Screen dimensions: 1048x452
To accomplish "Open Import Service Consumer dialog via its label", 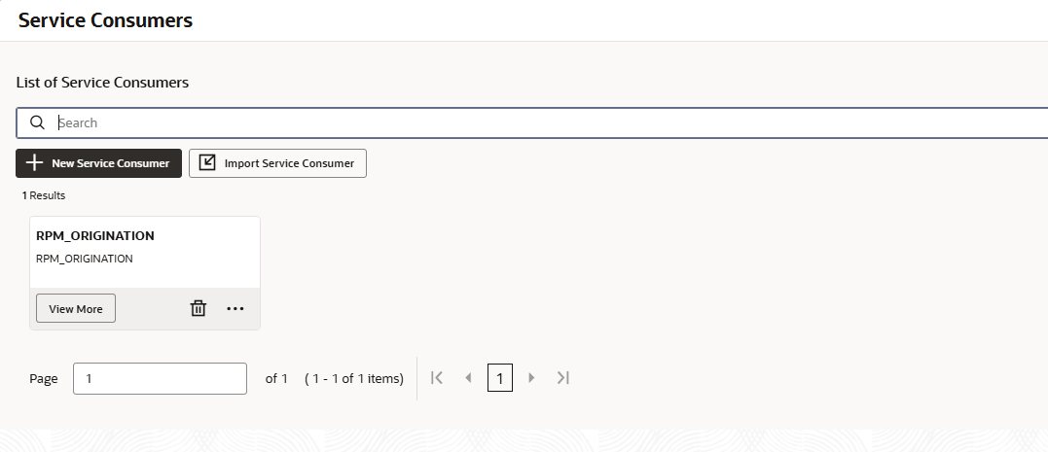I will (x=289, y=163).
